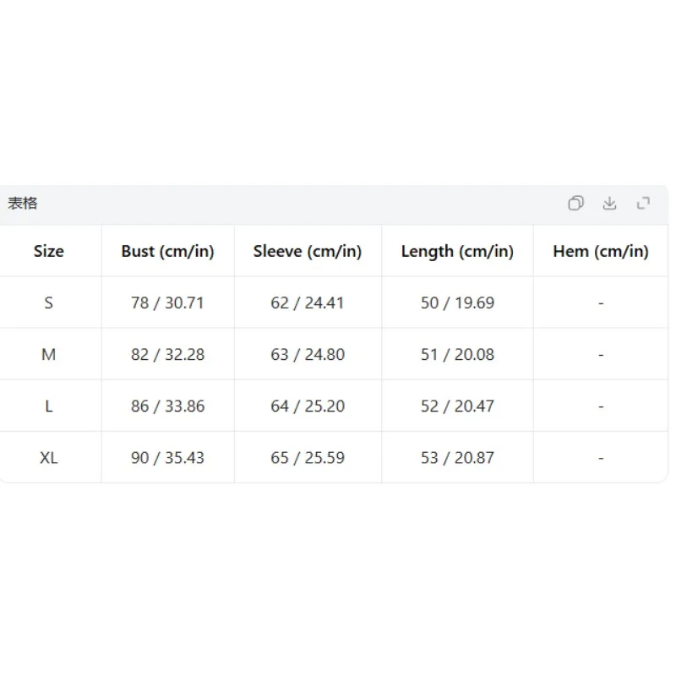Click the Size column header
The image size is (676, 676).
pos(49,251)
